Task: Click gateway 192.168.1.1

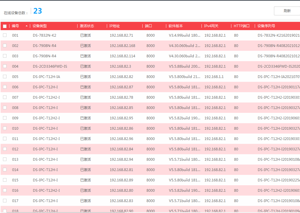Action: point(214,77)
